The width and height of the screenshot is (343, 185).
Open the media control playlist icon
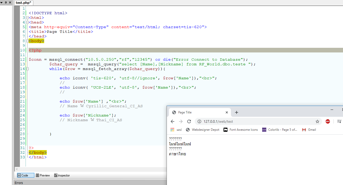(x=339, y=121)
